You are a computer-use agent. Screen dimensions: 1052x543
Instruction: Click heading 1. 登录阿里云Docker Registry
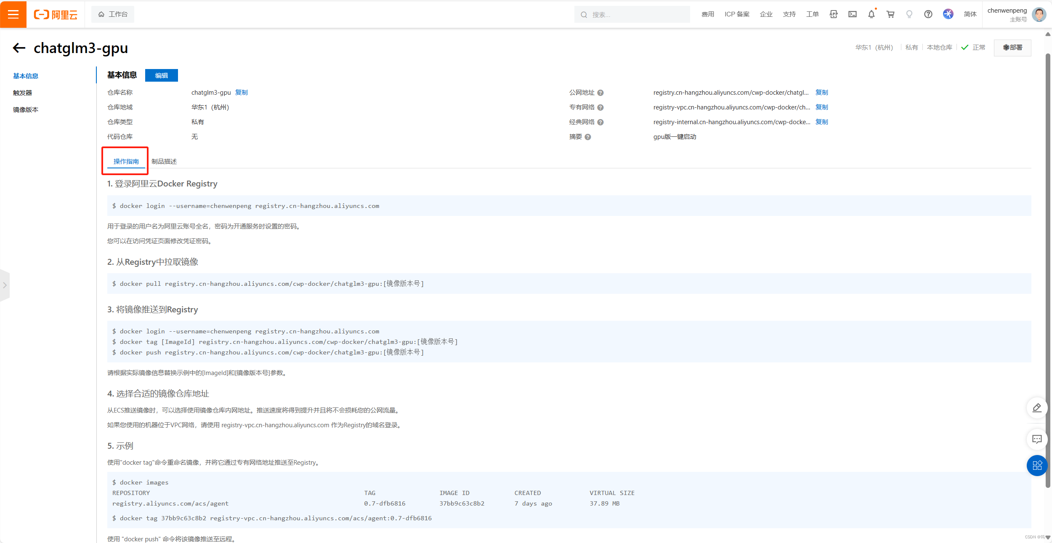click(162, 184)
